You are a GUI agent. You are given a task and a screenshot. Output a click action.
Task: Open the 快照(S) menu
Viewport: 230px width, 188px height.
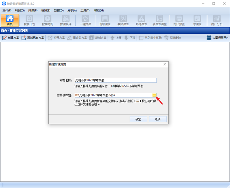tap(46, 10)
